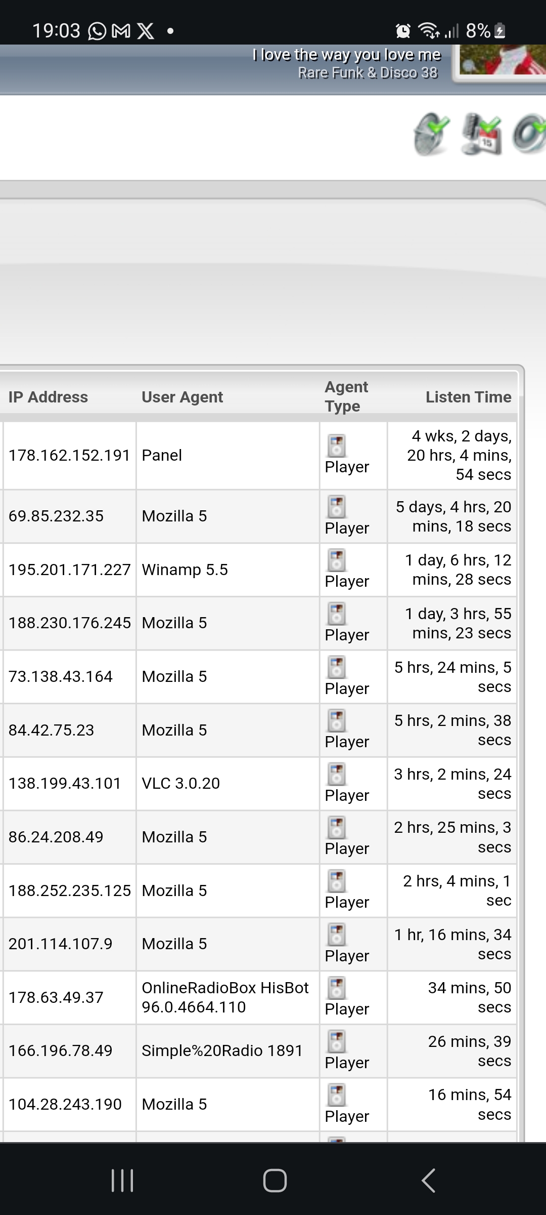Click the song title 'I love the way you love me'
Screen dimensions: 546x1215
pos(346,55)
